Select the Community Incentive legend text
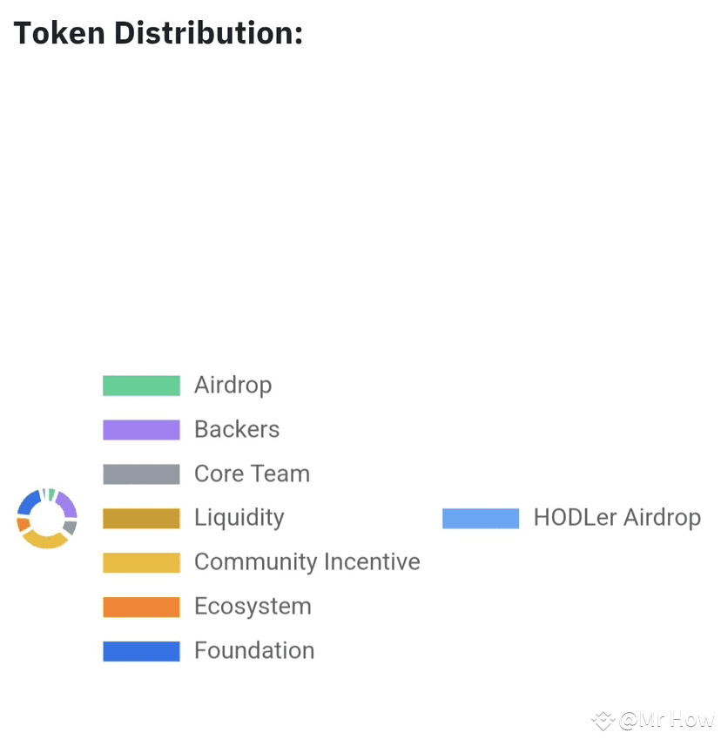This screenshot has height=739, width=721. click(x=307, y=562)
